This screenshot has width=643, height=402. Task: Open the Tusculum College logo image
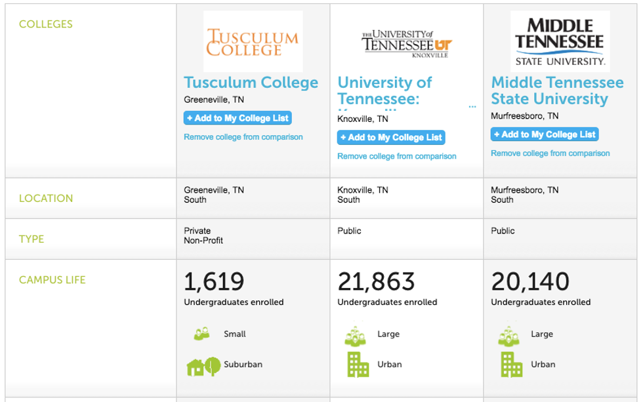coord(253,41)
